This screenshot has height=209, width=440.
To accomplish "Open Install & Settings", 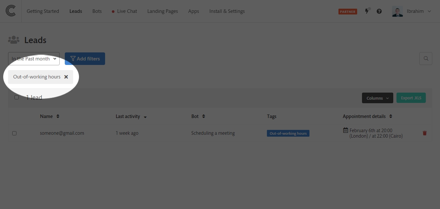I will (227, 11).
